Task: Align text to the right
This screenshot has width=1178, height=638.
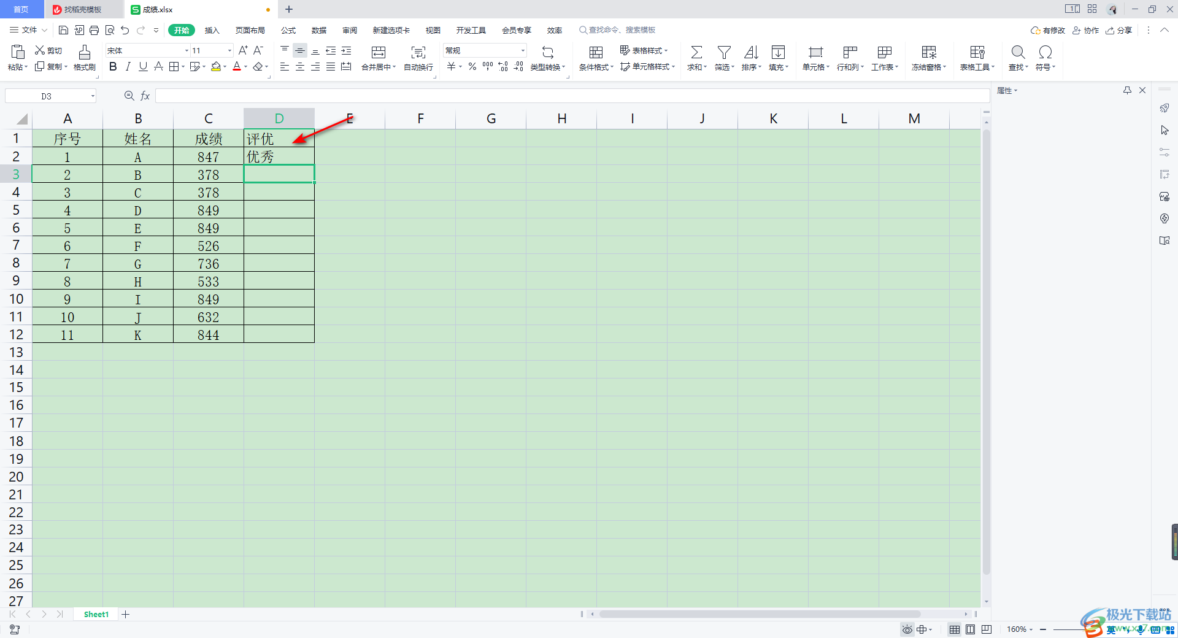Action: (x=315, y=67)
